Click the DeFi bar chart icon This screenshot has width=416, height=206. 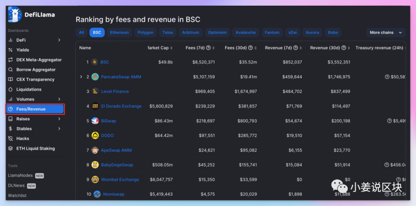click(x=10, y=40)
